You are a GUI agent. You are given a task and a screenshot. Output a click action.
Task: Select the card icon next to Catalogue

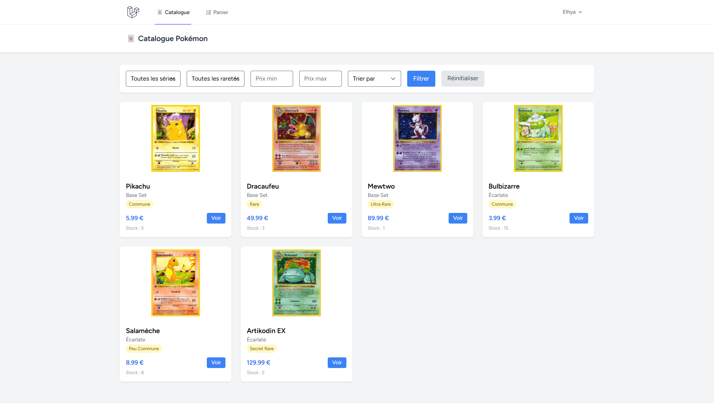(159, 12)
